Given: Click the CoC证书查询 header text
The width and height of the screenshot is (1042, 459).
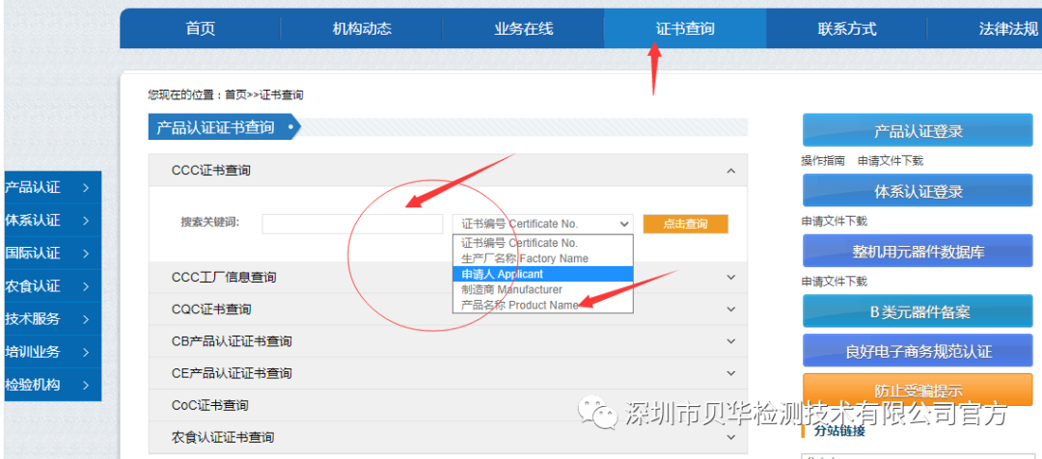Looking at the screenshot, I should coord(209,405).
